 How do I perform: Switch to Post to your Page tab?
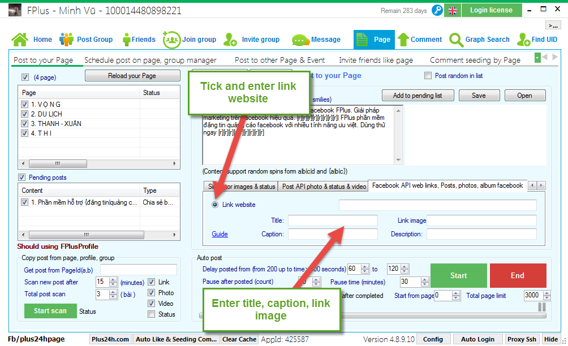(44, 60)
